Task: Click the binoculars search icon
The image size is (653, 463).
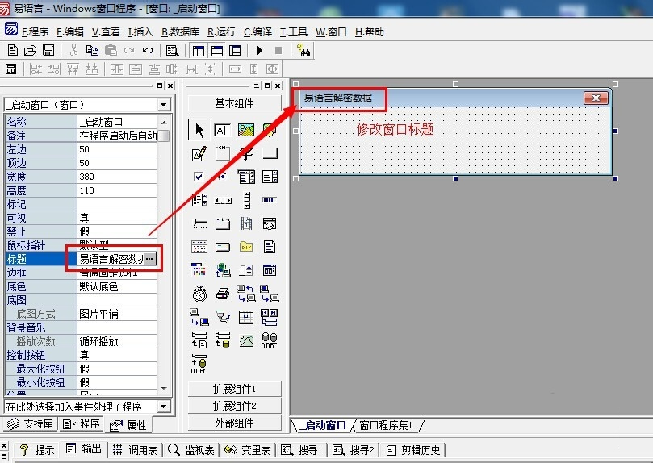Action: [303, 51]
